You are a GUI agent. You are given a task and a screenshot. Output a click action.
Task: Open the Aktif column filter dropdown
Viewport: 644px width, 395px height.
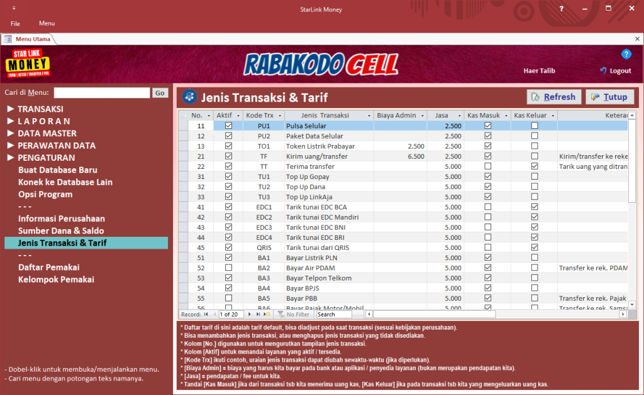tap(238, 116)
